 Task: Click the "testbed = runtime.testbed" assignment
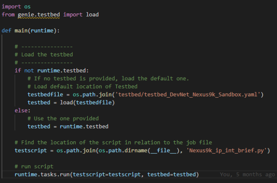click(68, 126)
